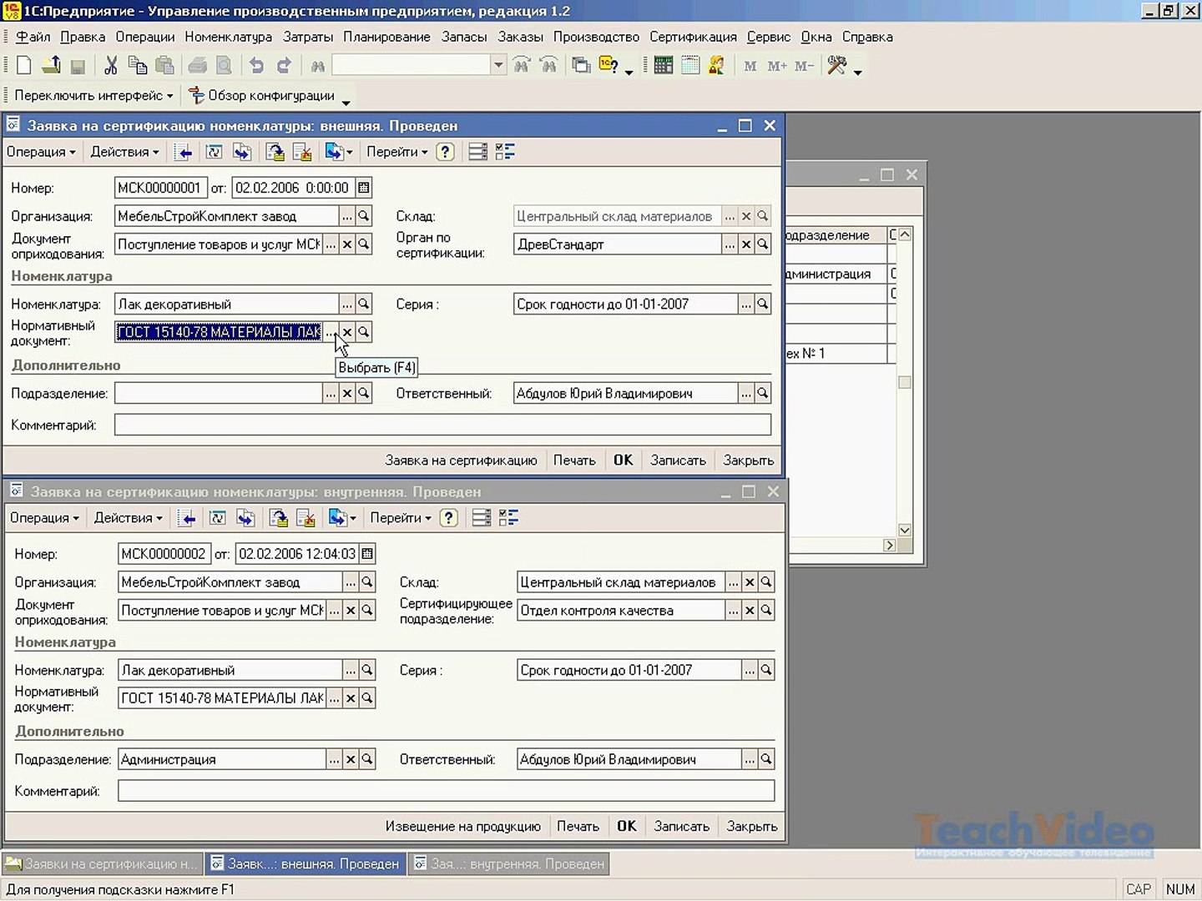Open the Номенклатура menu

pos(229,37)
